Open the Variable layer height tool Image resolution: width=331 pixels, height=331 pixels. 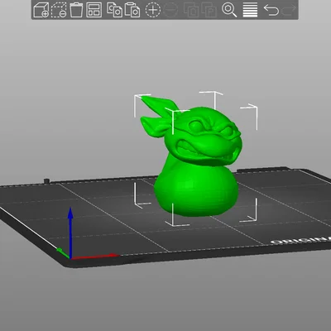coord(250,10)
